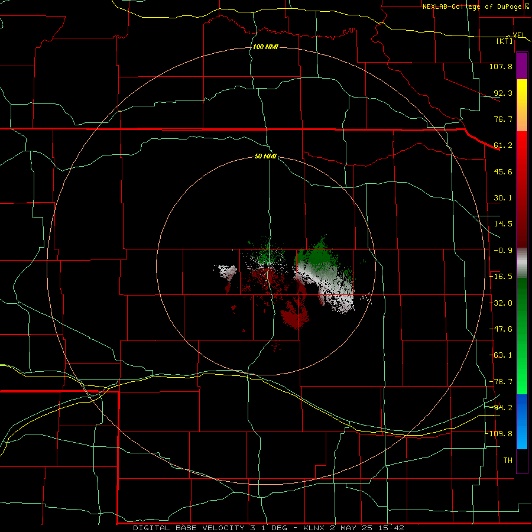Screen dimensions: 532x532
Task: Click the large green inbound velocity echo
Action: [x=317, y=256]
